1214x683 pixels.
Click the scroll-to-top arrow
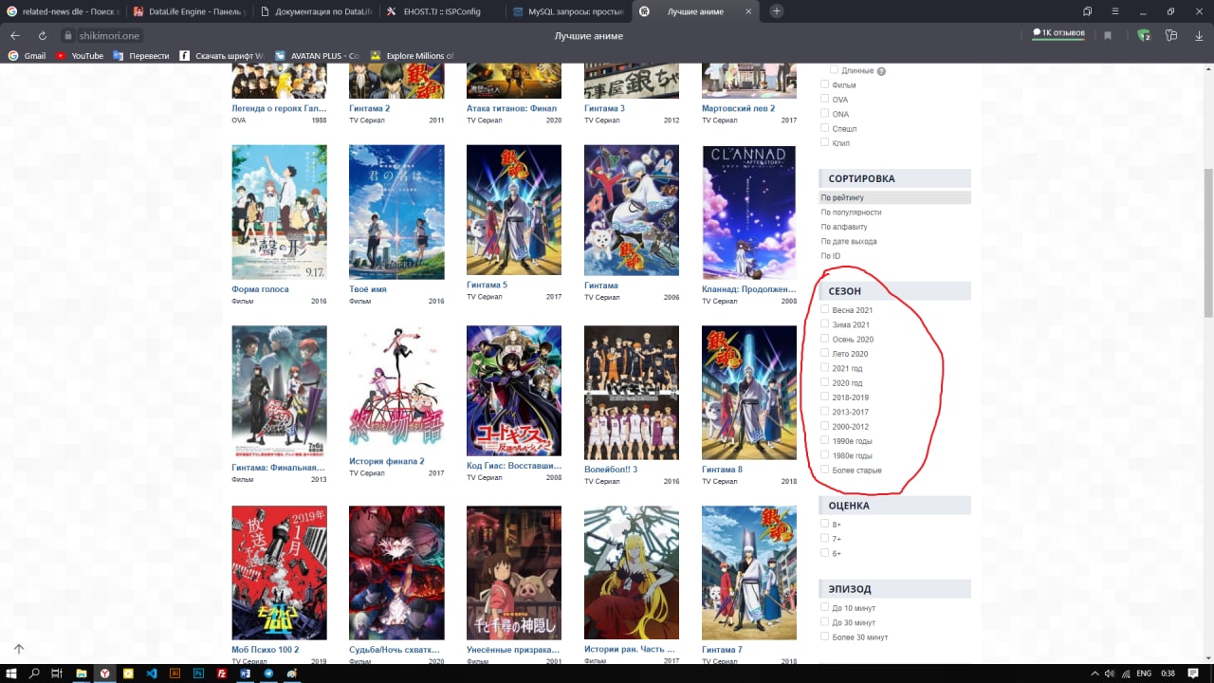tap(18, 649)
